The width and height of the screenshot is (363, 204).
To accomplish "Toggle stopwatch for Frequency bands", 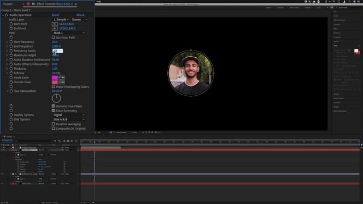I will point(11,50).
